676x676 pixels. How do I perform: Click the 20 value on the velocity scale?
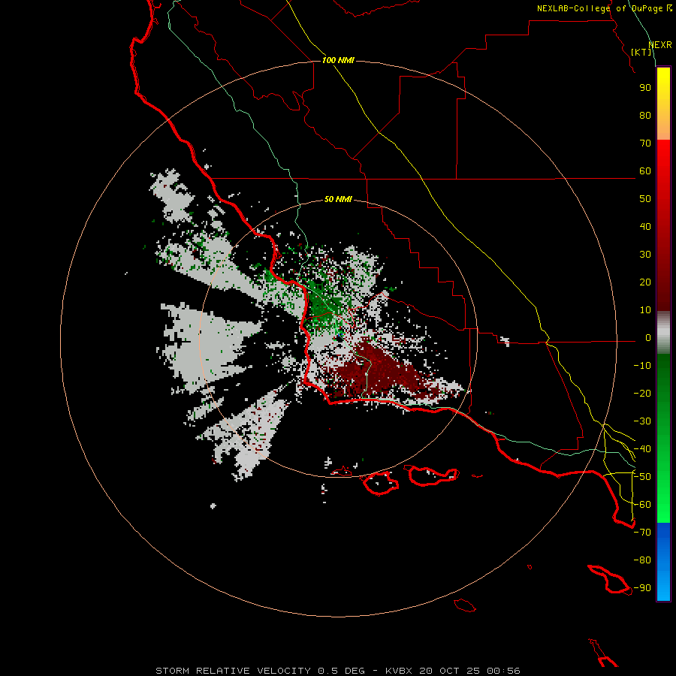pos(645,282)
